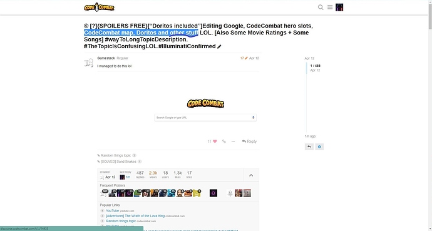Click the mic icon in search box image
432x231 pixels.
tap(253, 118)
